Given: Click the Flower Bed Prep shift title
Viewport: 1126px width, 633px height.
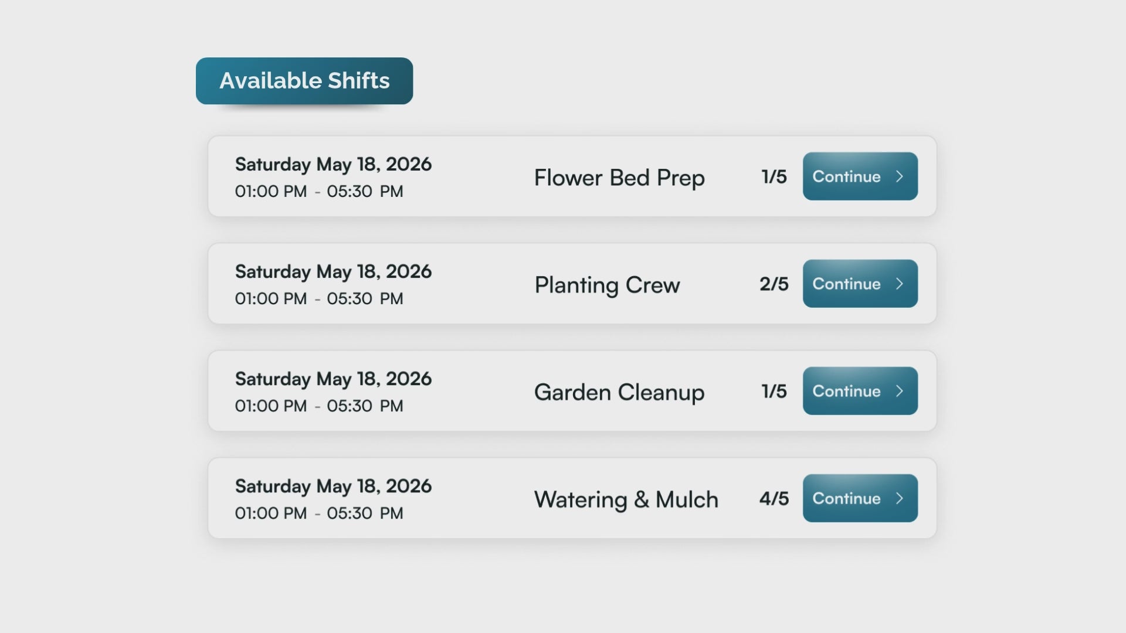Looking at the screenshot, I should 619,178.
